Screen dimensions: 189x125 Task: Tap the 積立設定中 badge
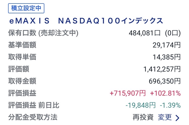(x=26, y=8)
